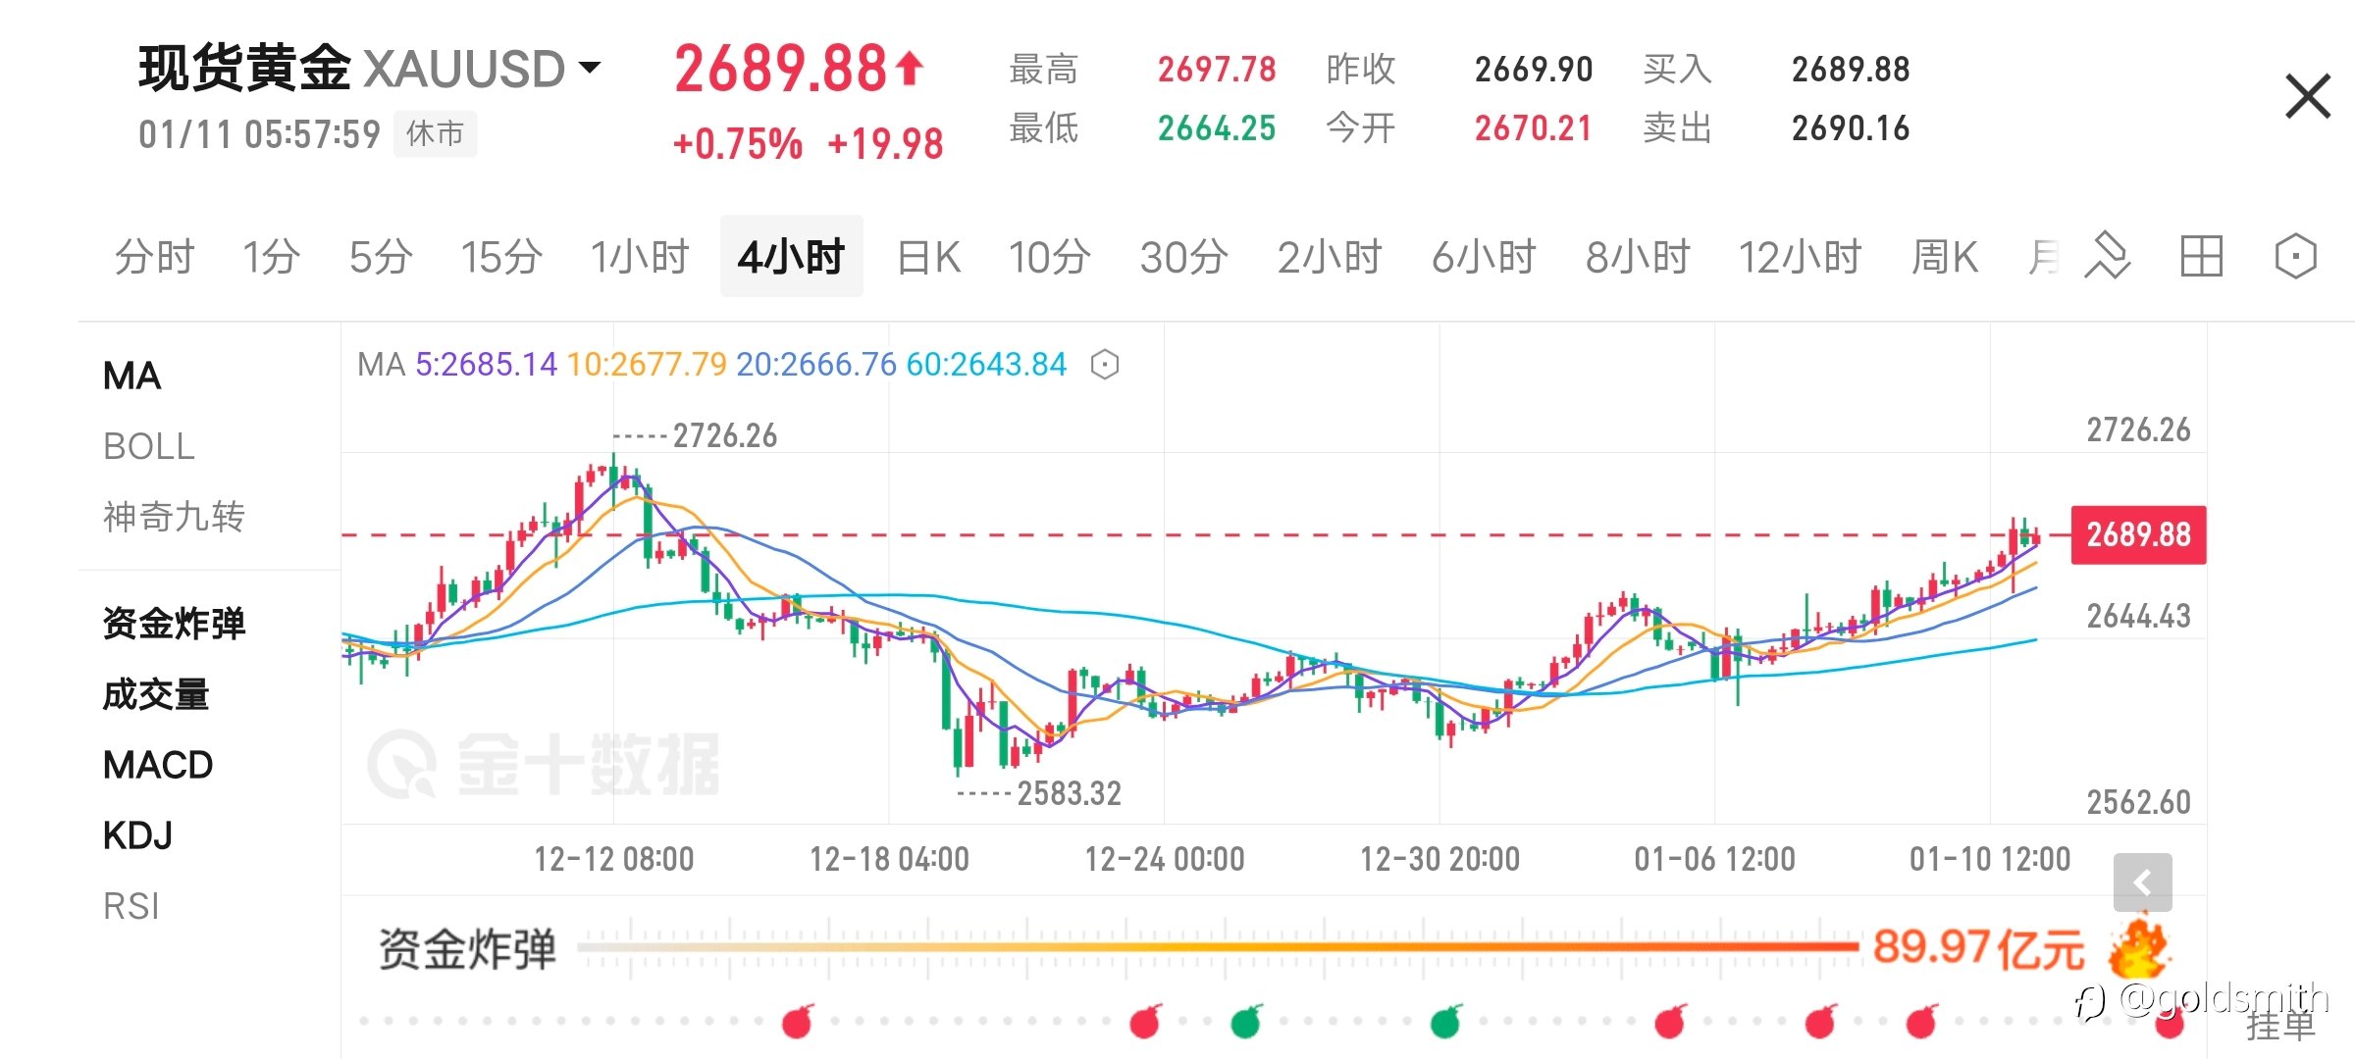The image size is (2355, 1059).
Task: Click the 资金炸弹 gradient progress bar
Action: pos(1218,946)
